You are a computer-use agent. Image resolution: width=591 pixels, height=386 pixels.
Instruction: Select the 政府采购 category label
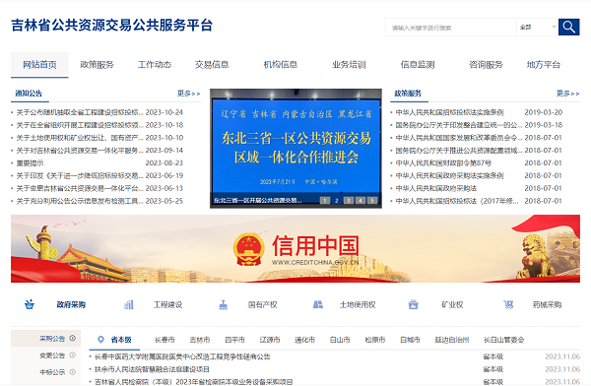tap(71, 304)
